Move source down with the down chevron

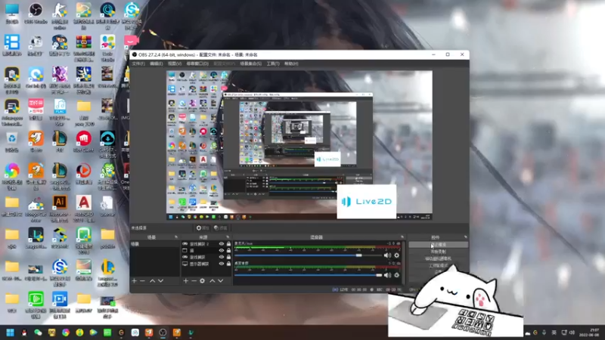tap(220, 280)
